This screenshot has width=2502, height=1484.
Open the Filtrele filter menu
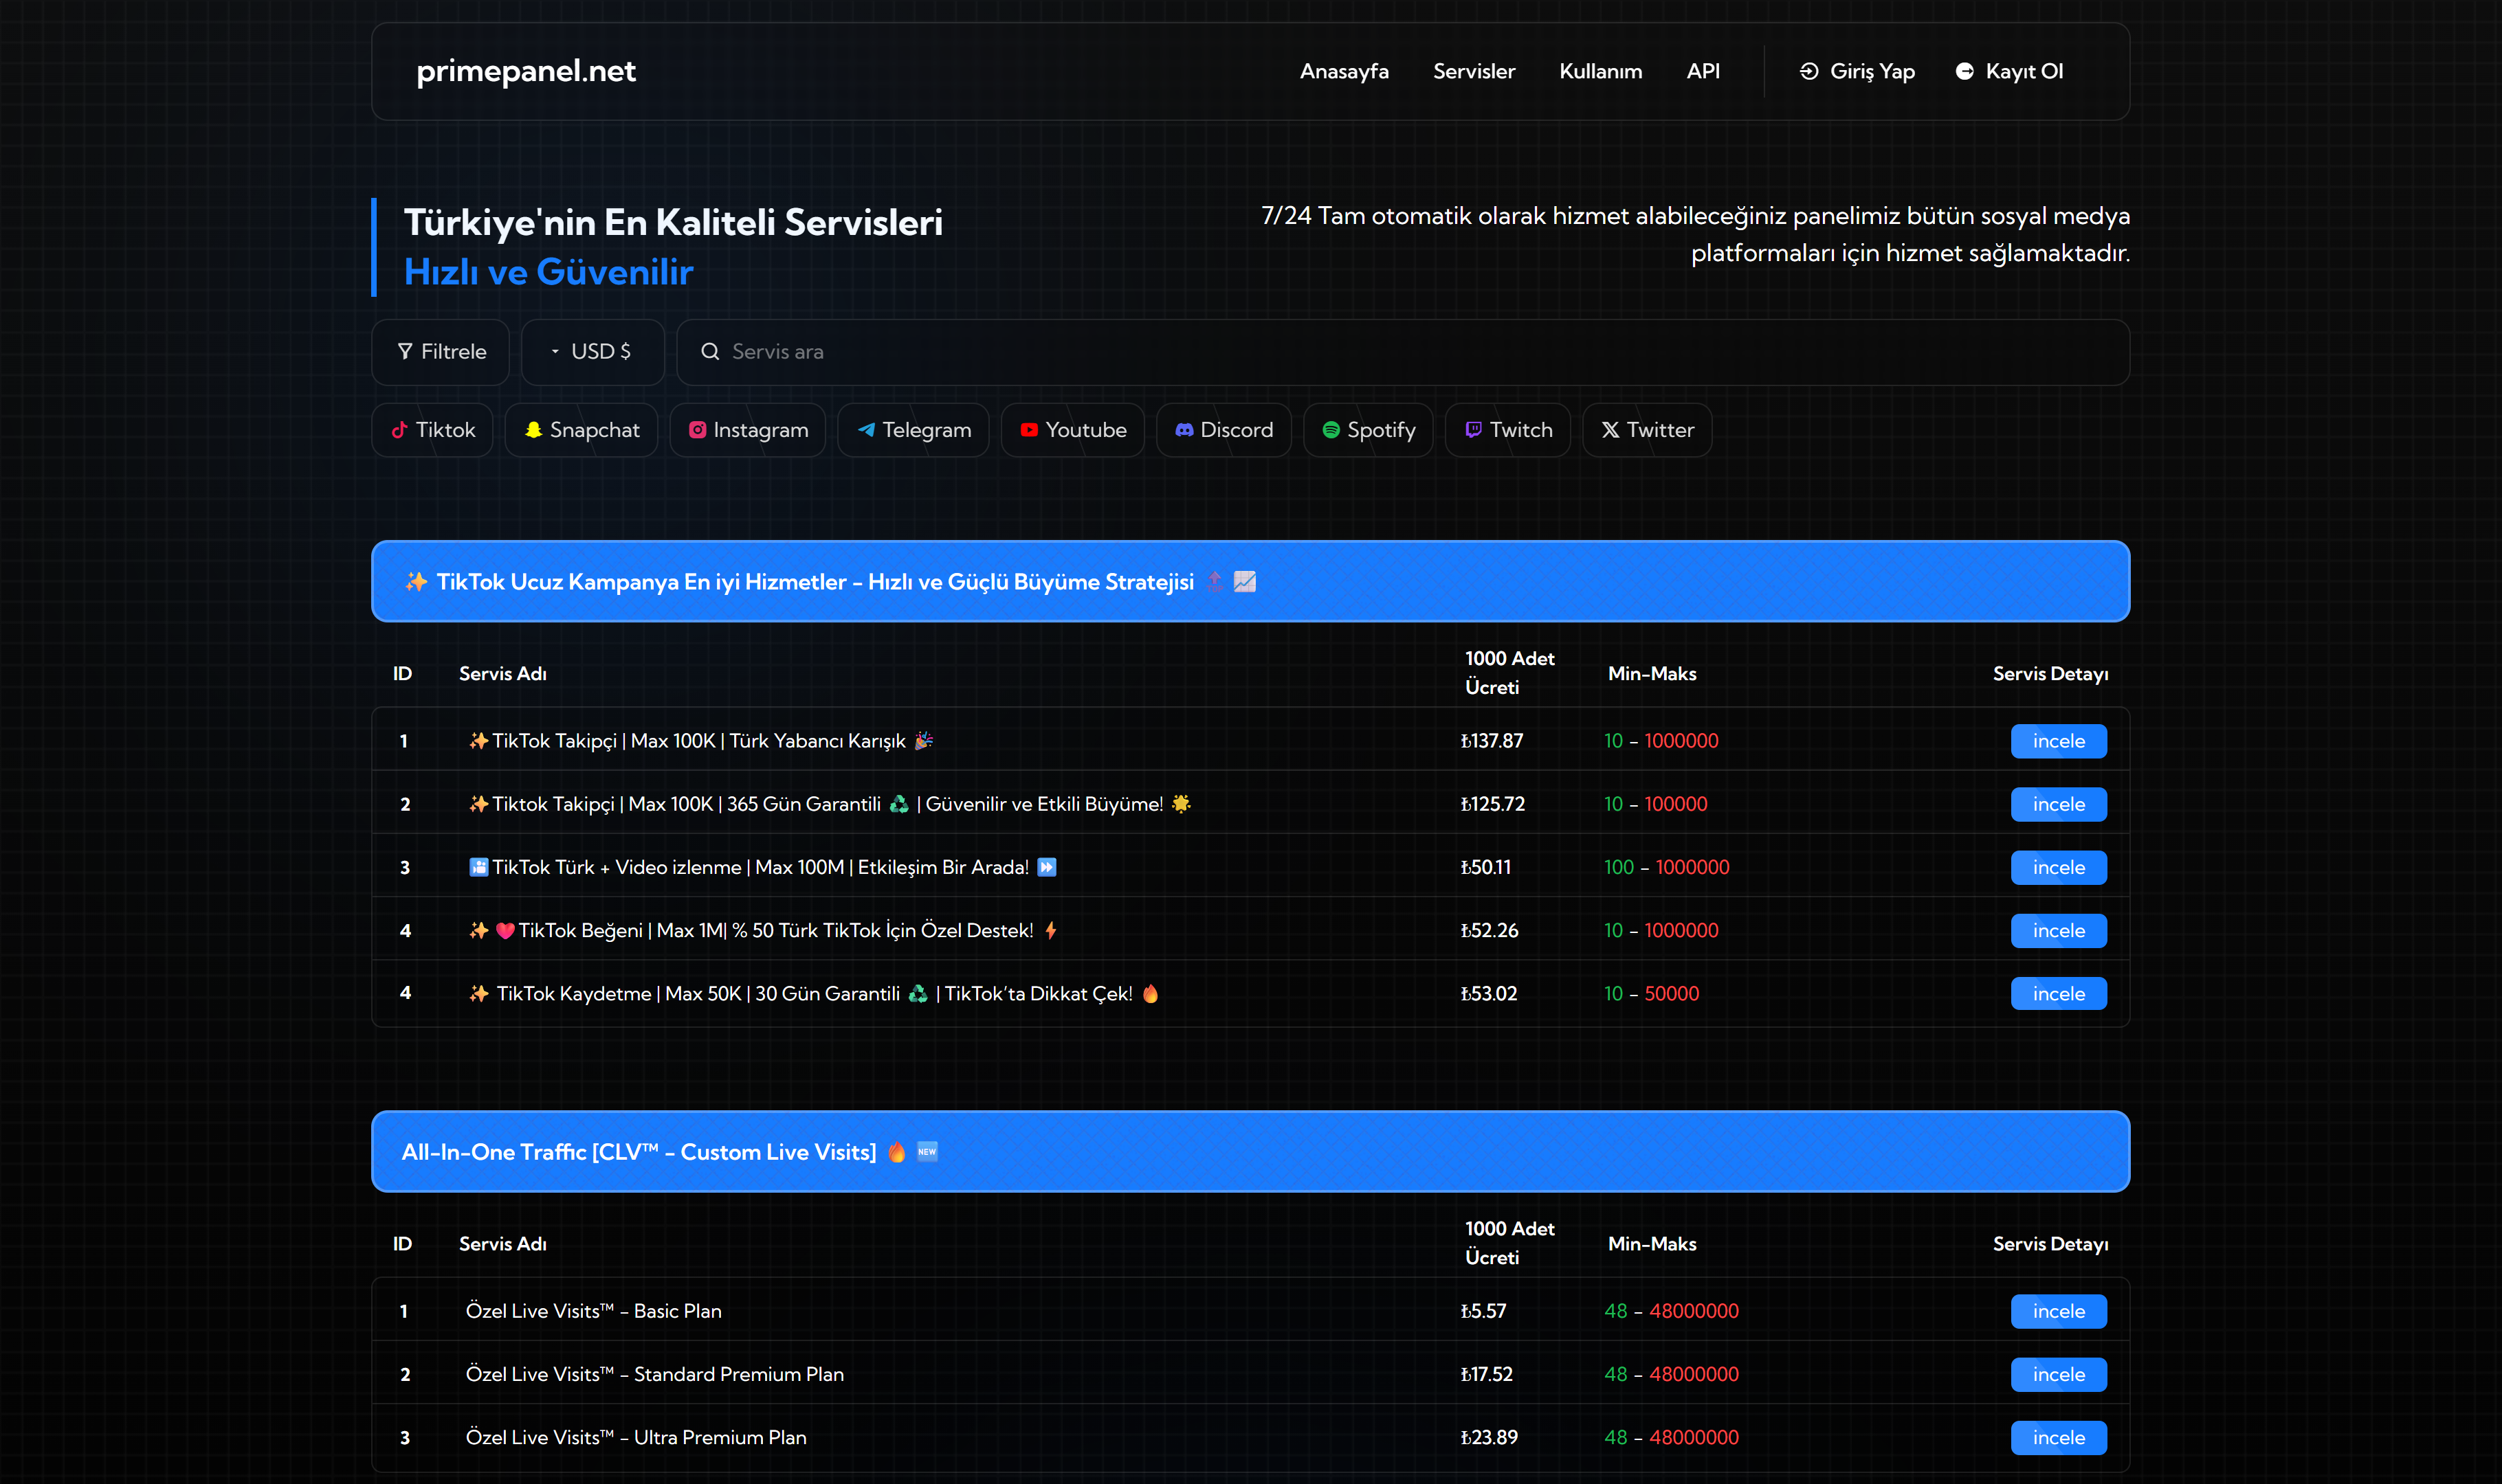click(441, 352)
